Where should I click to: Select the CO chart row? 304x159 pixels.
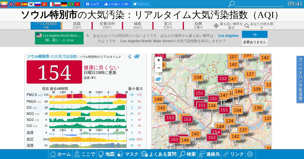tap(85, 126)
